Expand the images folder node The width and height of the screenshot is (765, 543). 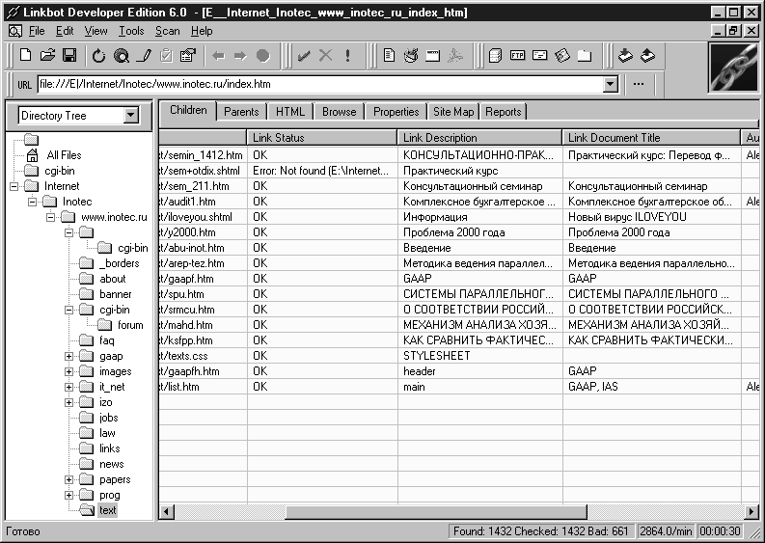coord(68,371)
